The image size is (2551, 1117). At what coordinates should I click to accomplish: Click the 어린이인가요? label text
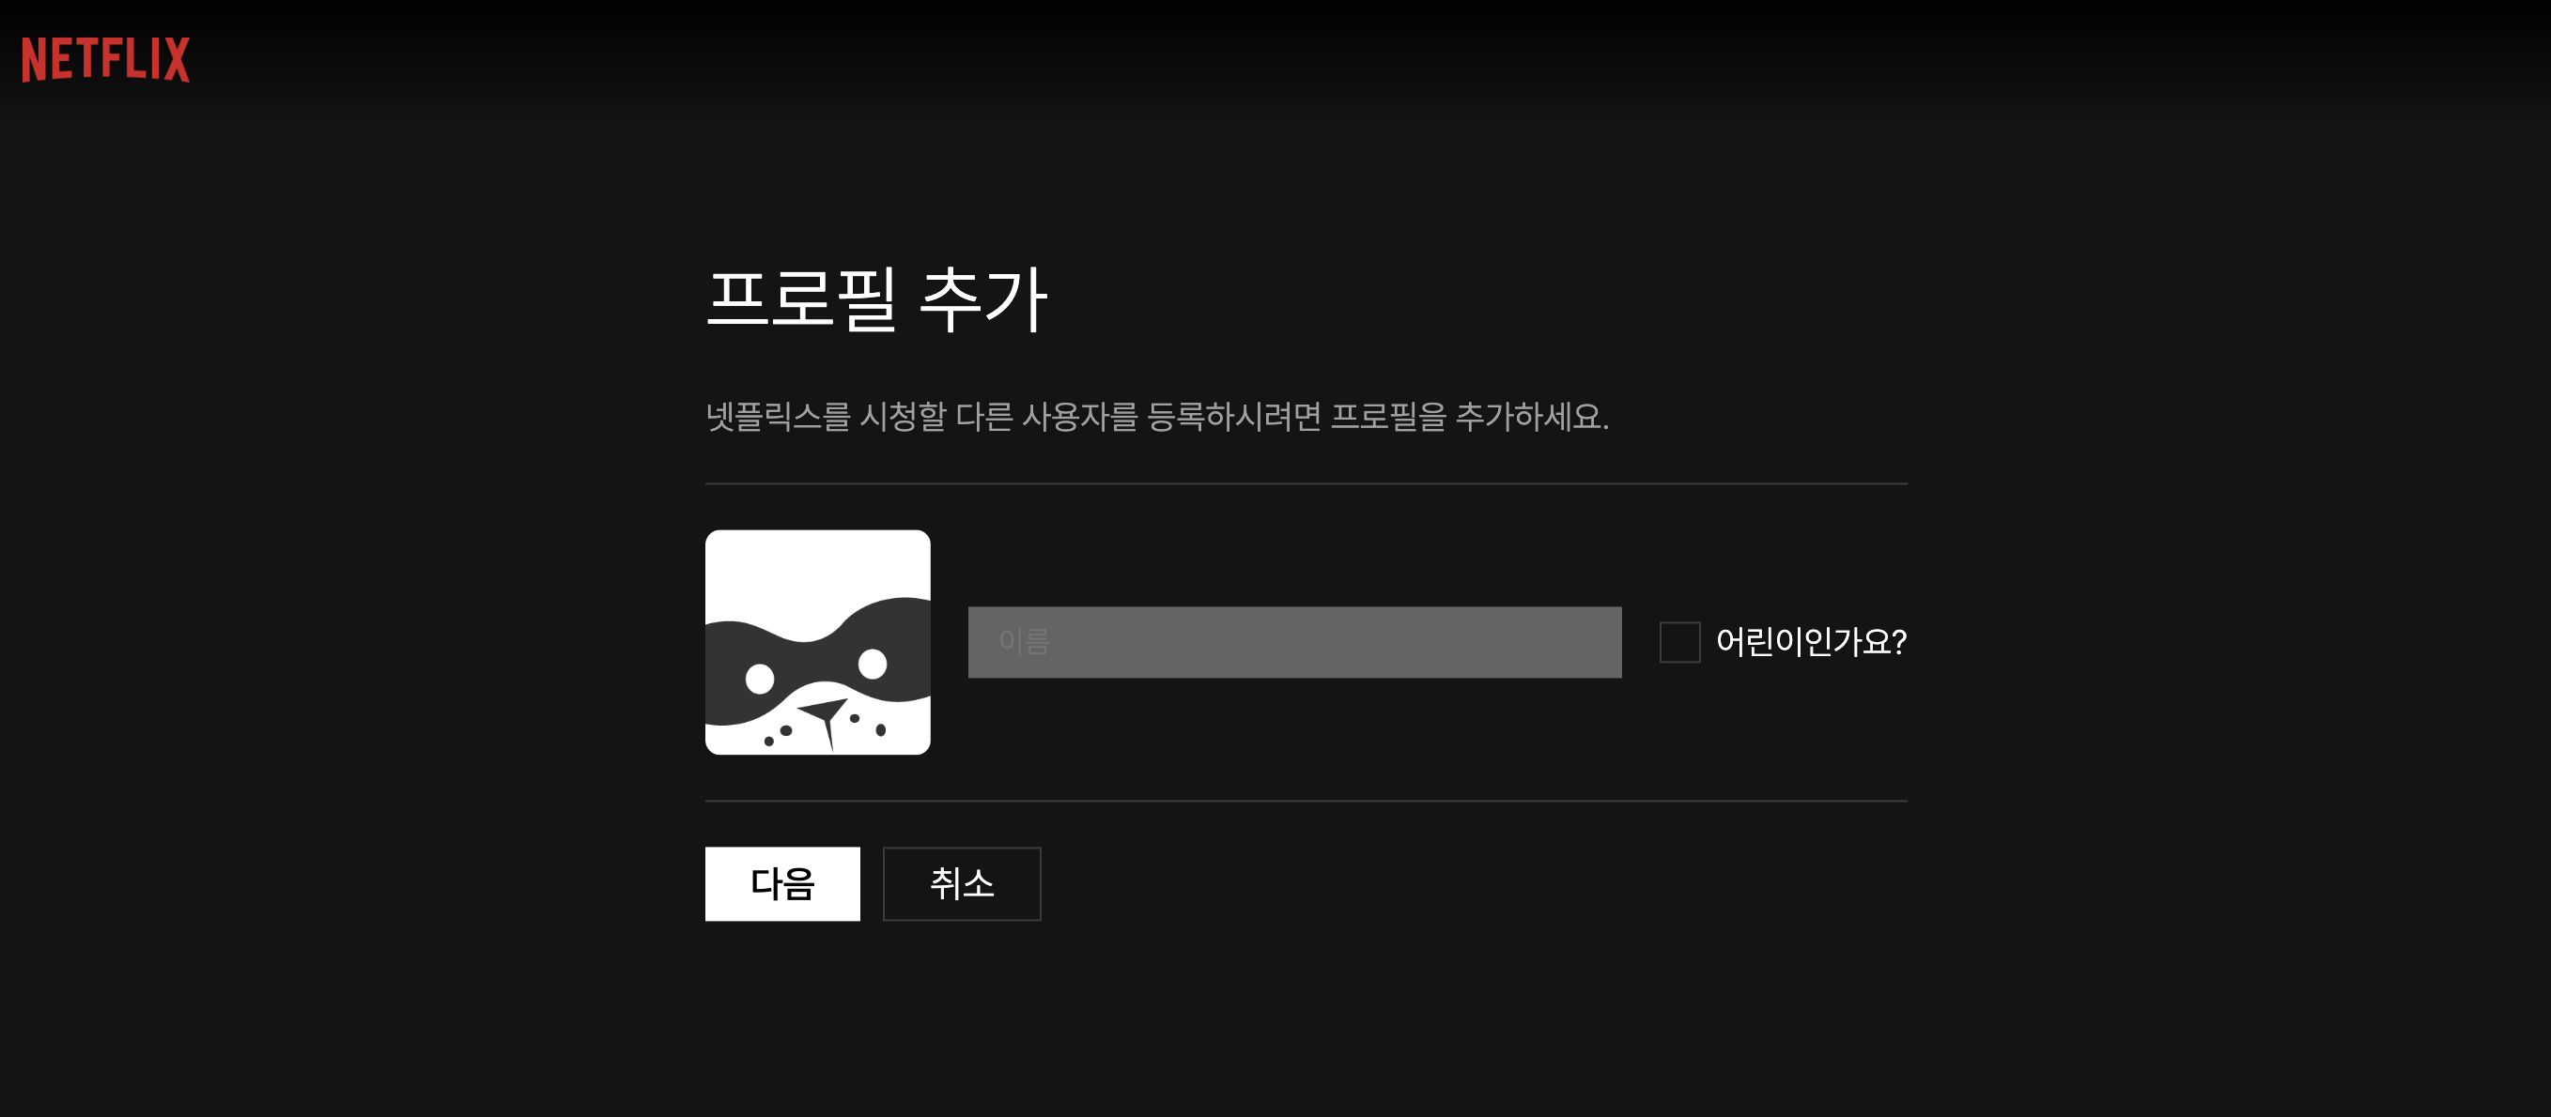click(x=1810, y=642)
